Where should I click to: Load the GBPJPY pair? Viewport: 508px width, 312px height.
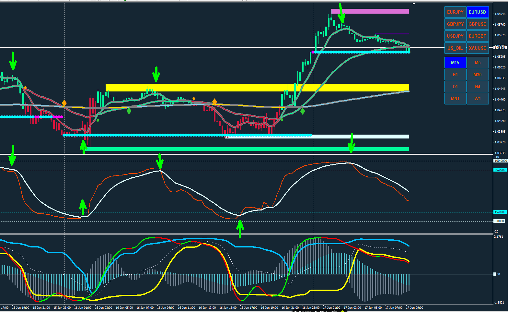[455, 24]
